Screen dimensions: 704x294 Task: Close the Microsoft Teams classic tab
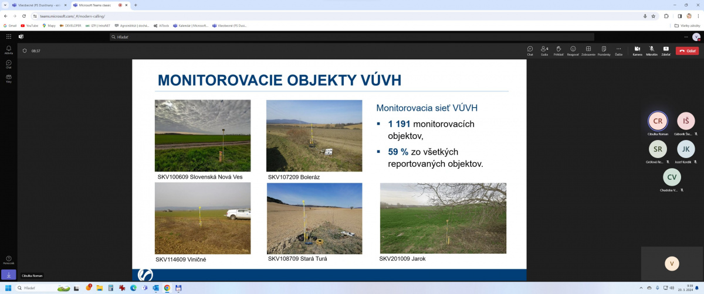tap(126, 5)
